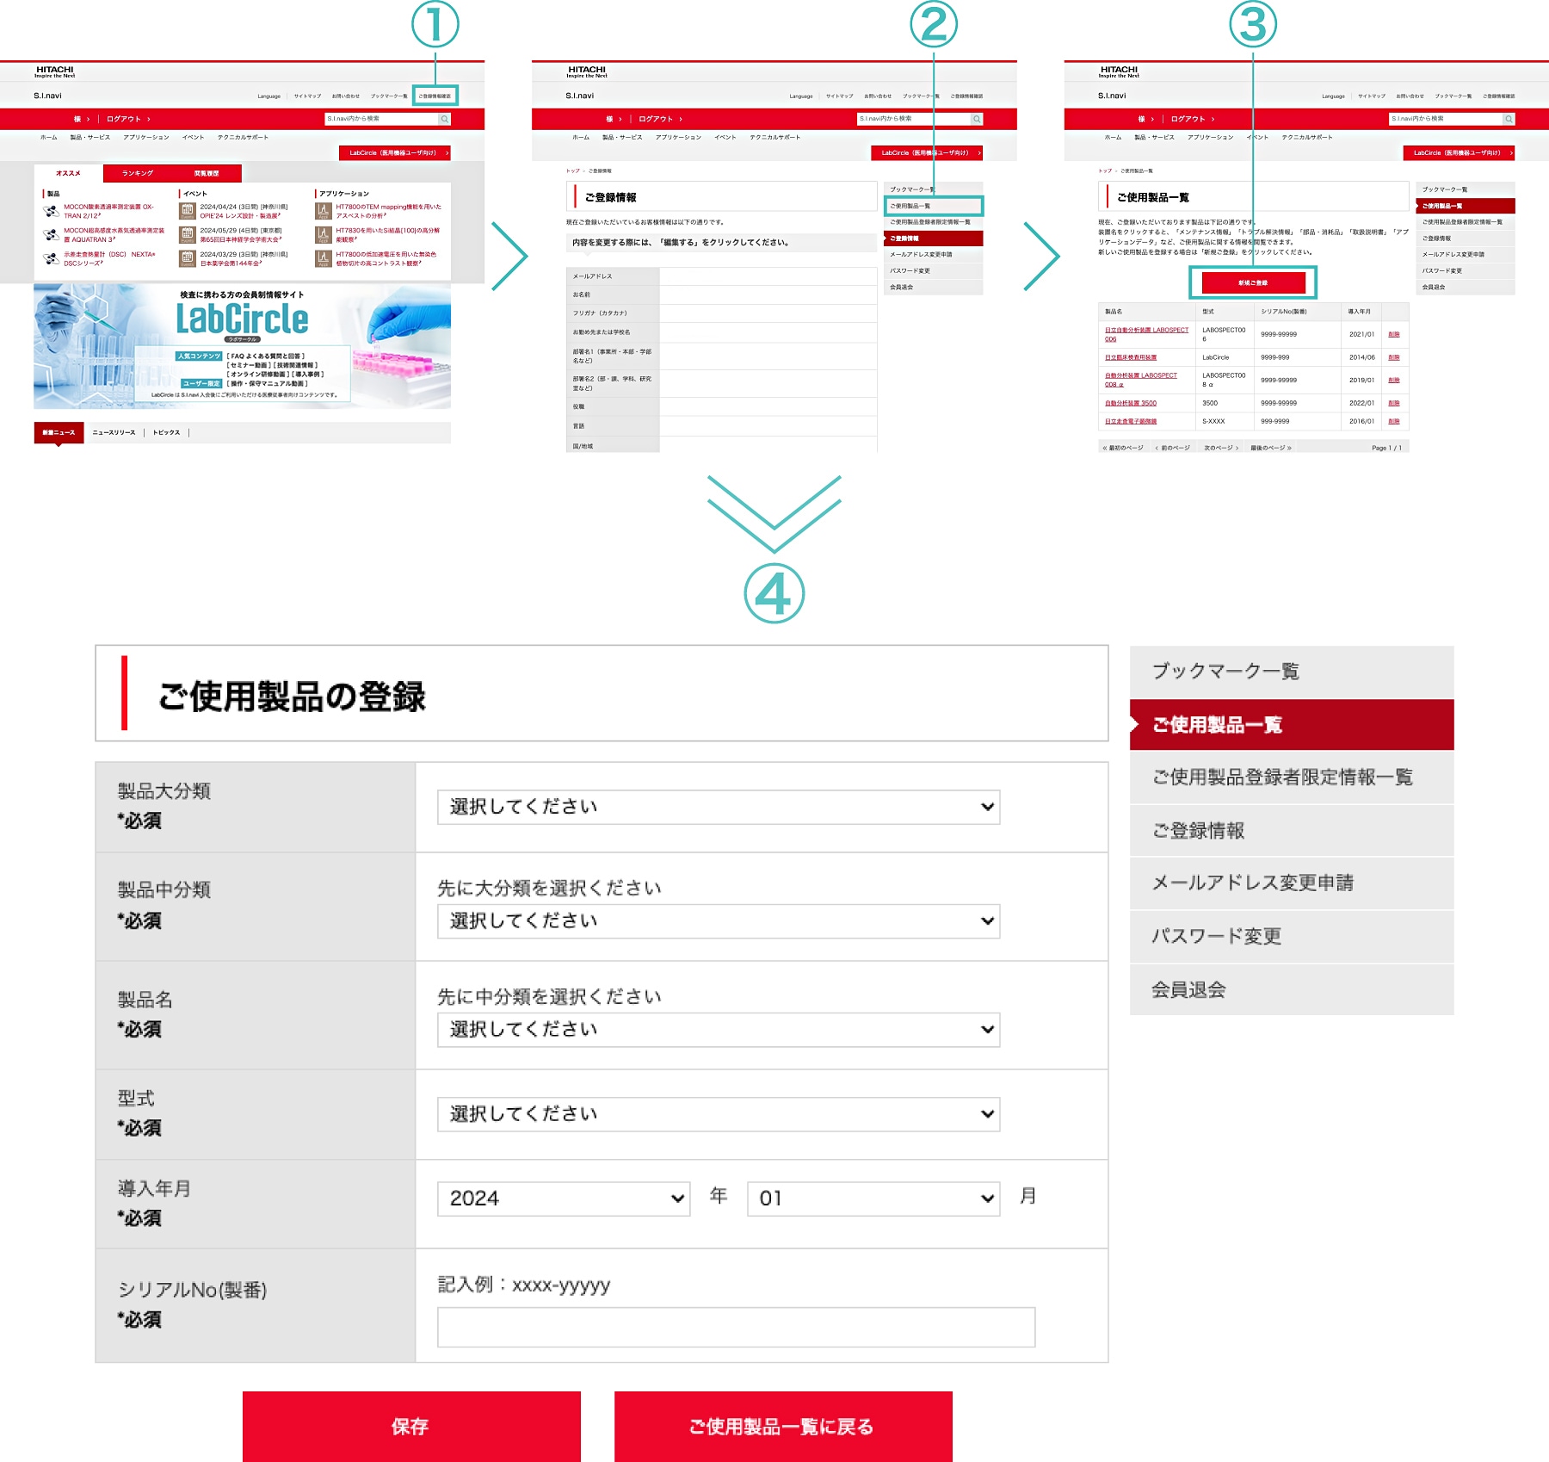Open パスワード変更 from the side menu
The image size is (1549, 1462).
coord(1291,936)
